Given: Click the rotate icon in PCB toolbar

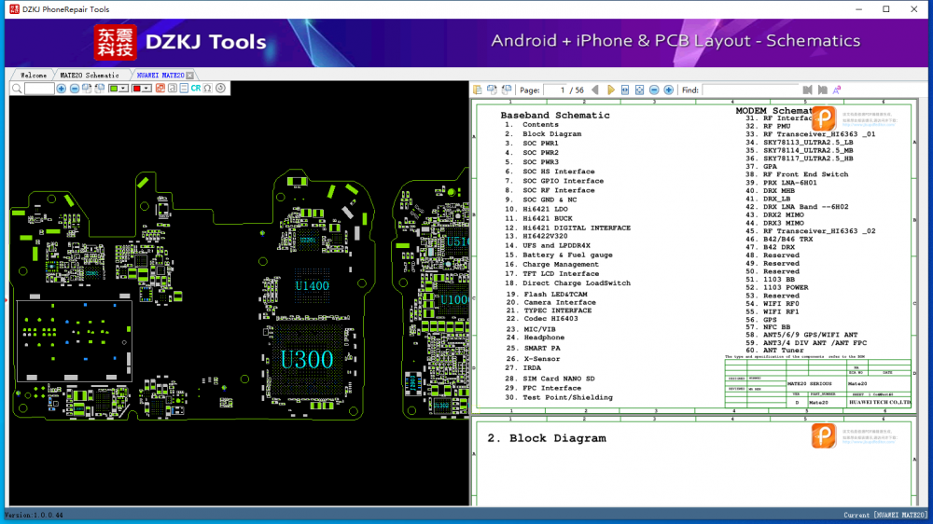Looking at the screenshot, I should tap(221, 89).
